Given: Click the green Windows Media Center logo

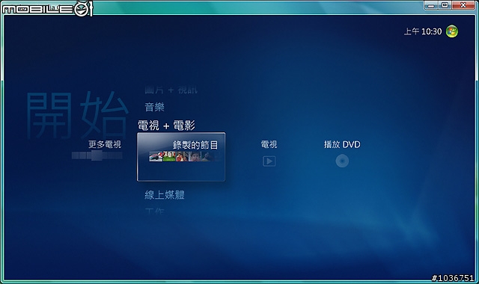Looking at the screenshot, I should [x=452, y=31].
